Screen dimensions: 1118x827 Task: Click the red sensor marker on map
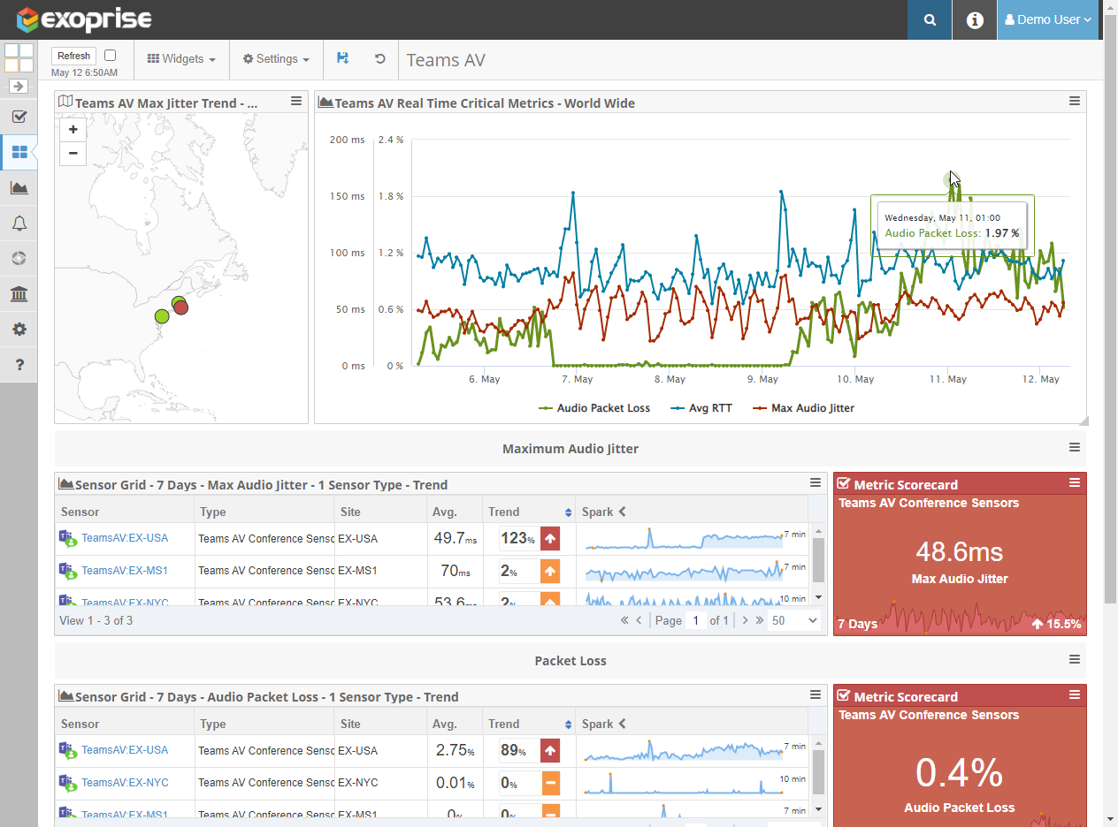click(x=181, y=307)
